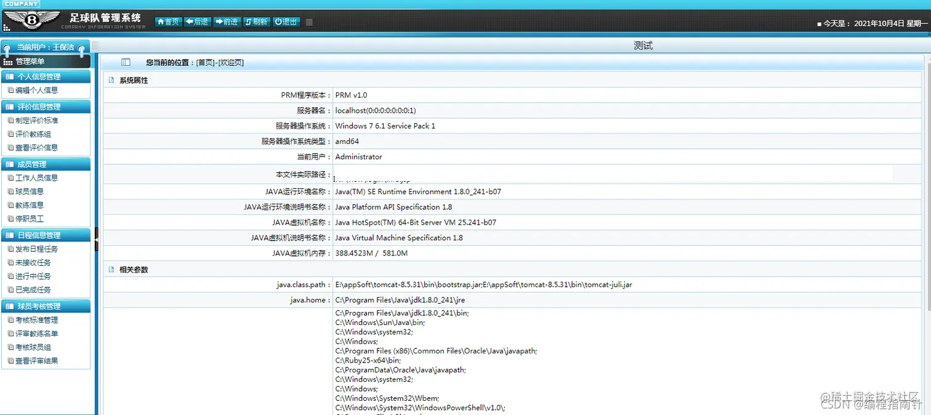Image resolution: width=931 pixels, height=415 pixels.
Task: Click the page icon before 编辑个人信息
Action: click(10, 90)
